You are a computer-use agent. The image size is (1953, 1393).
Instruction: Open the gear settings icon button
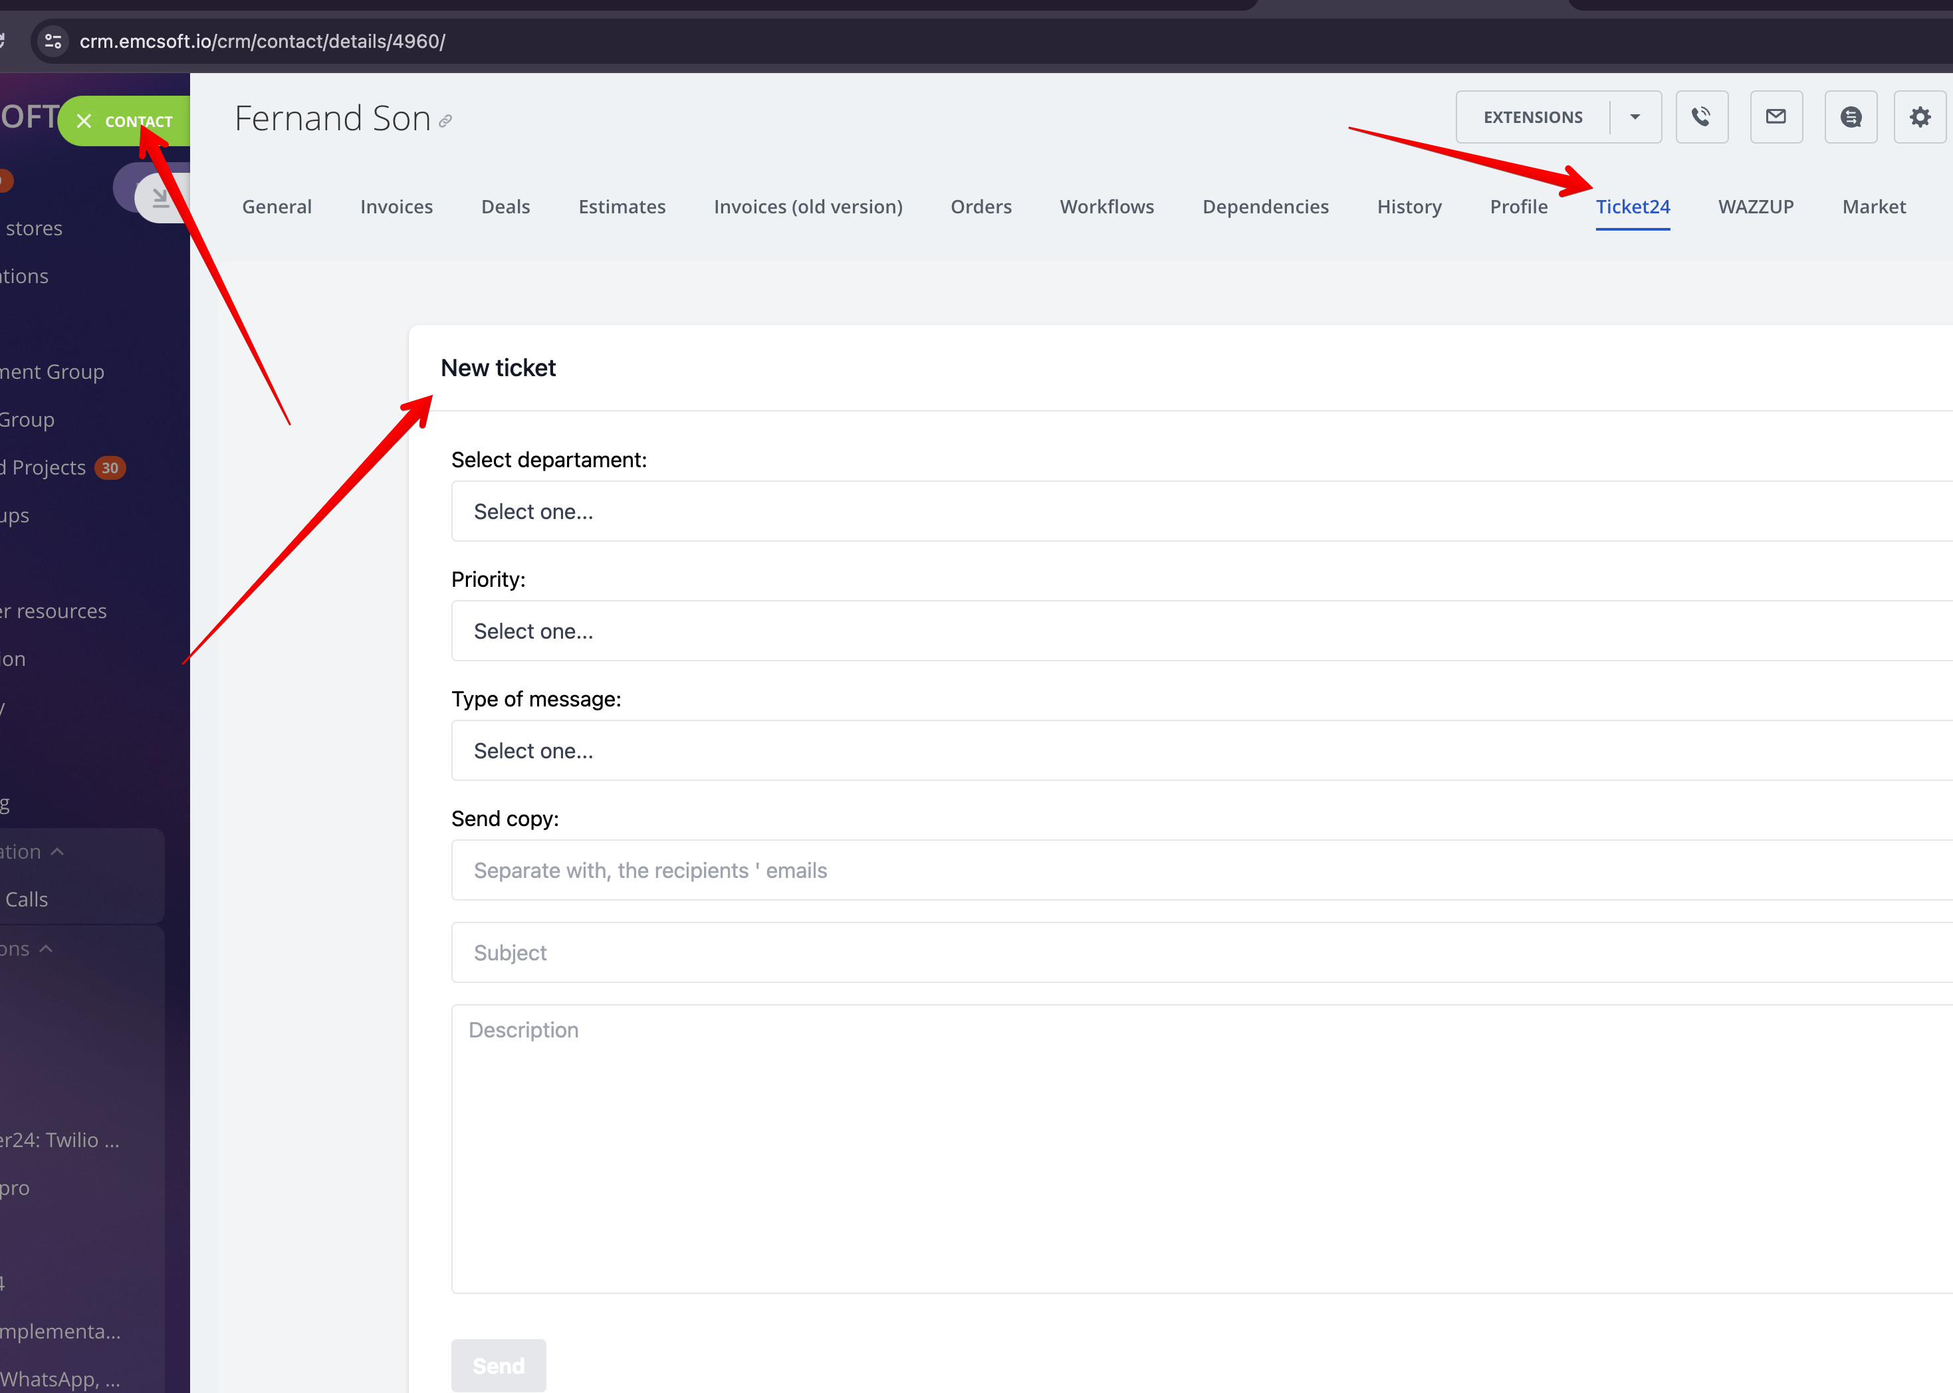(1920, 117)
